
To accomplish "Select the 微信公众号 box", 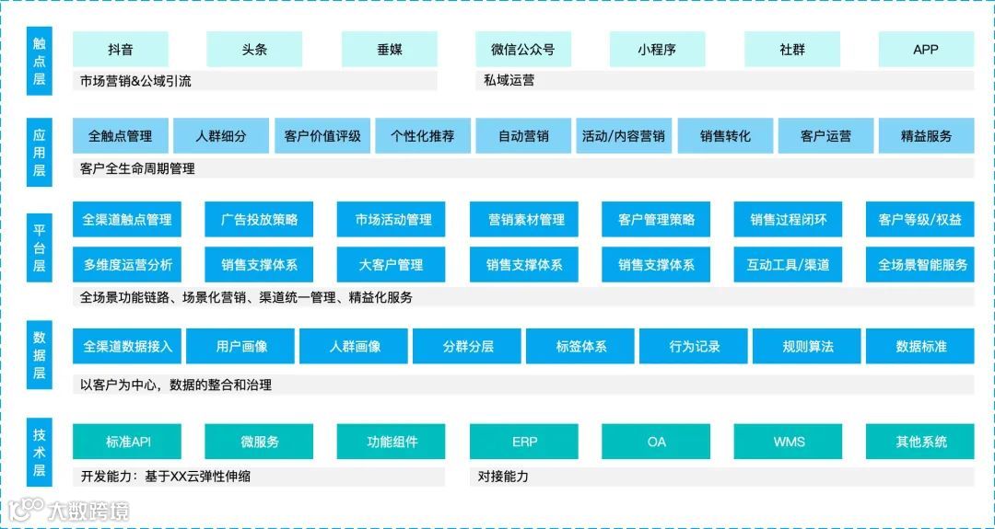I will coord(523,50).
